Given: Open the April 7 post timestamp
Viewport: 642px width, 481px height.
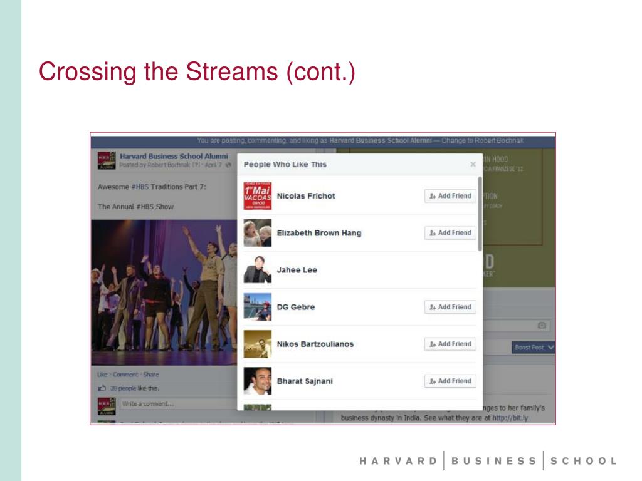Looking at the screenshot, I should [213, 165].
